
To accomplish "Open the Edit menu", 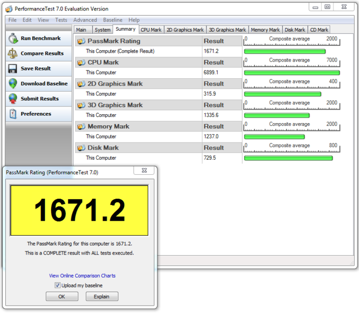I will point(27,20).
